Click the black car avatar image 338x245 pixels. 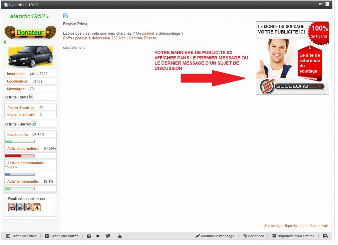31,56
